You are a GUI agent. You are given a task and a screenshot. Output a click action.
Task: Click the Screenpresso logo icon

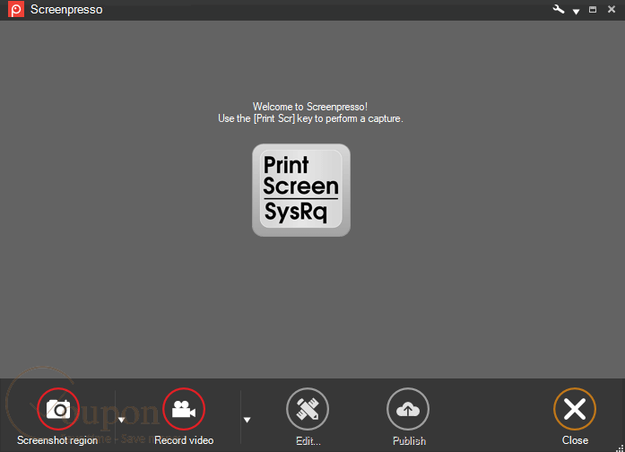[16, 9]
